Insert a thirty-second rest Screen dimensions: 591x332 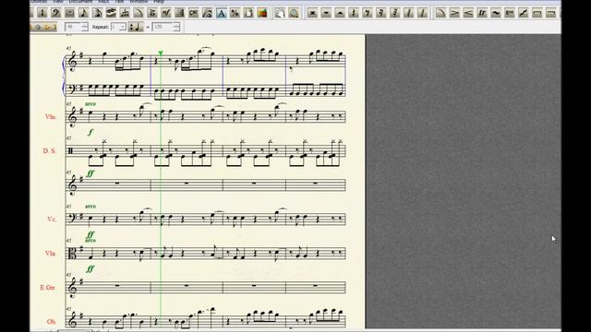click(x=394, y=13)
